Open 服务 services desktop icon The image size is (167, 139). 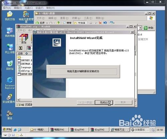click(10, 115)
